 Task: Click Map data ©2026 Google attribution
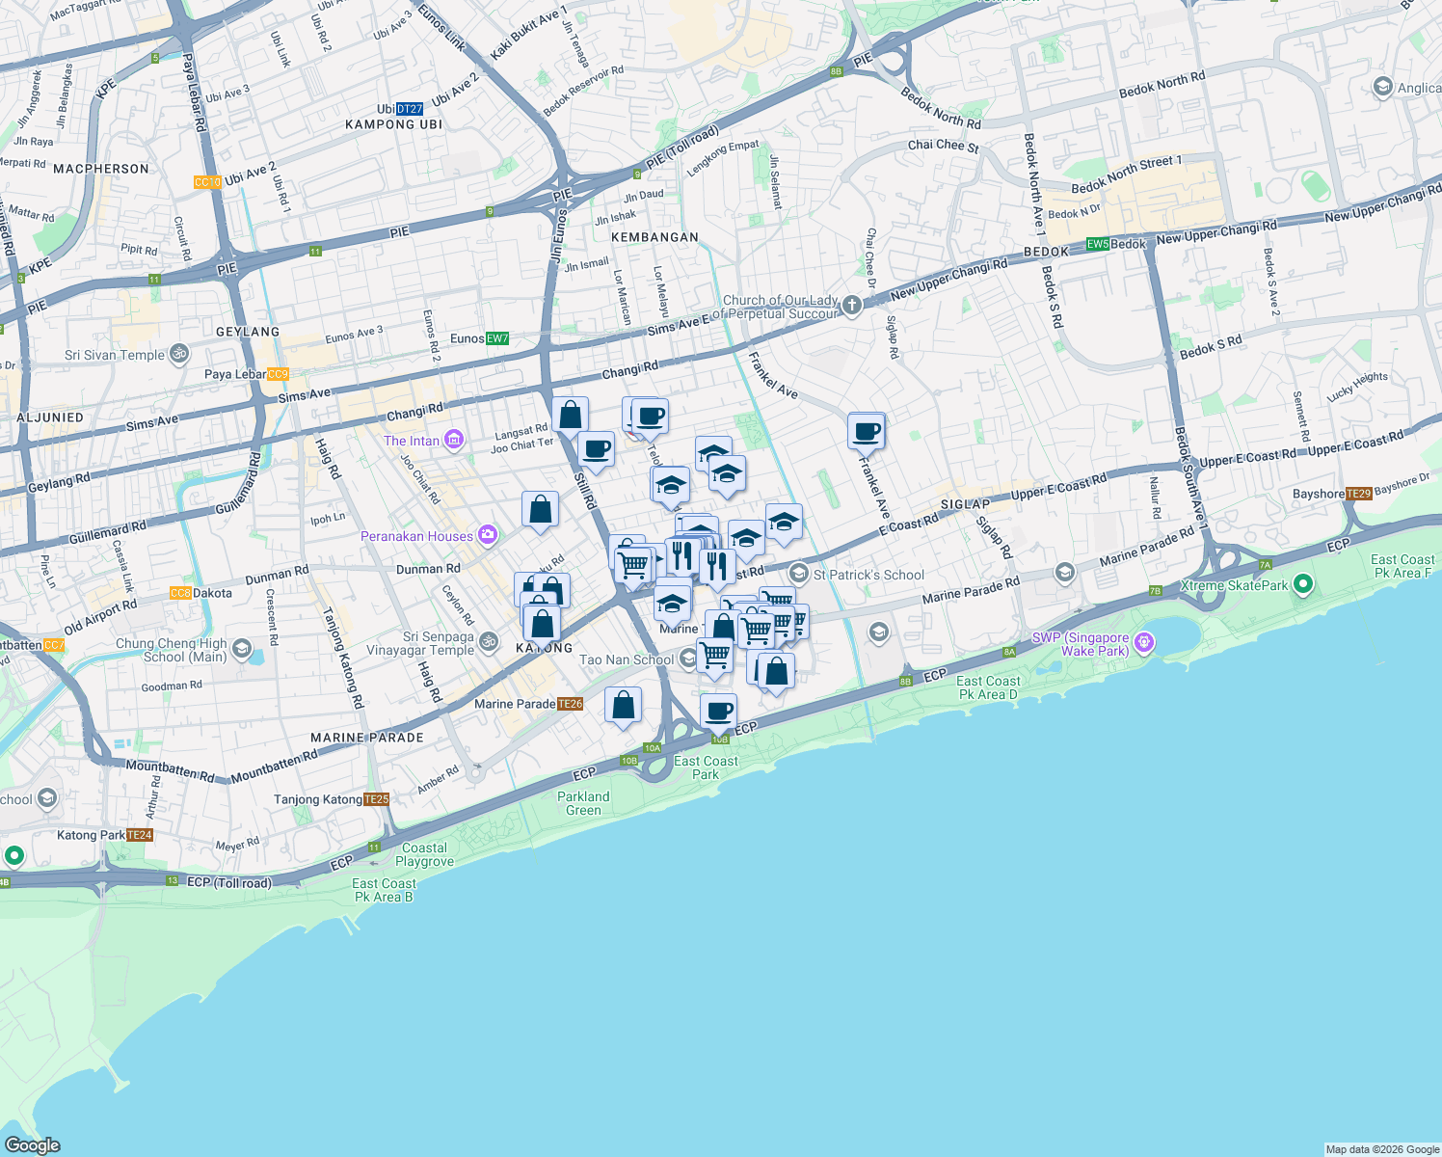1382,1149
